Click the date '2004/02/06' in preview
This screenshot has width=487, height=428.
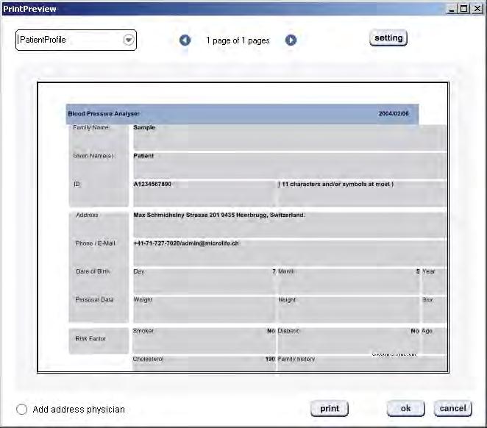tap(394, 113)
